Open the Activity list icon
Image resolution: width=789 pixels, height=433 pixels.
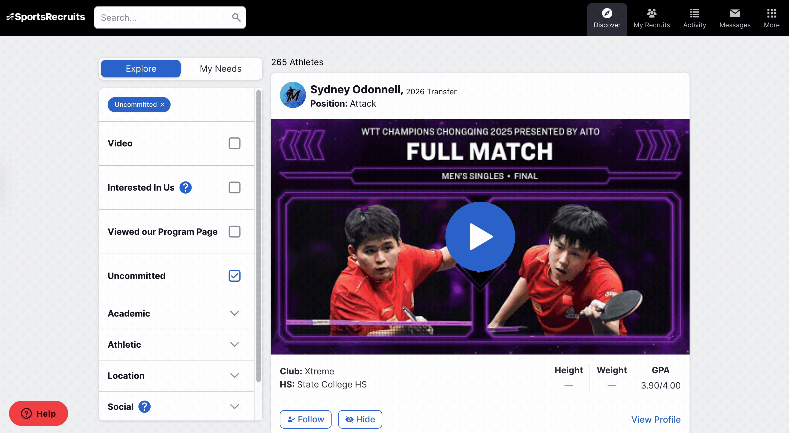pos(694,13)
